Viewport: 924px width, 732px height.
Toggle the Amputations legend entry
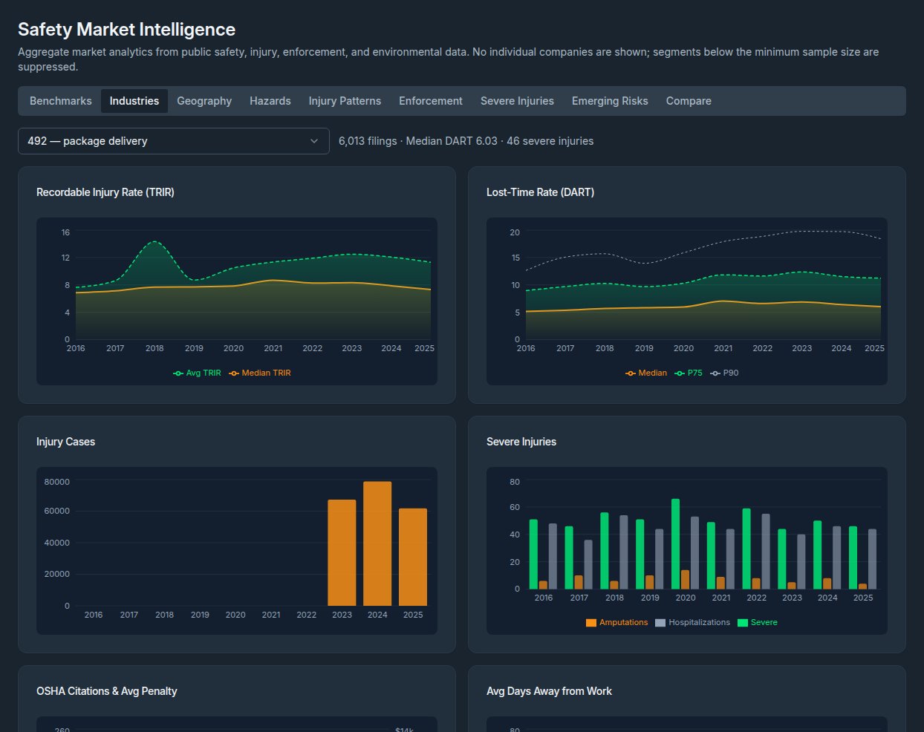617,622
